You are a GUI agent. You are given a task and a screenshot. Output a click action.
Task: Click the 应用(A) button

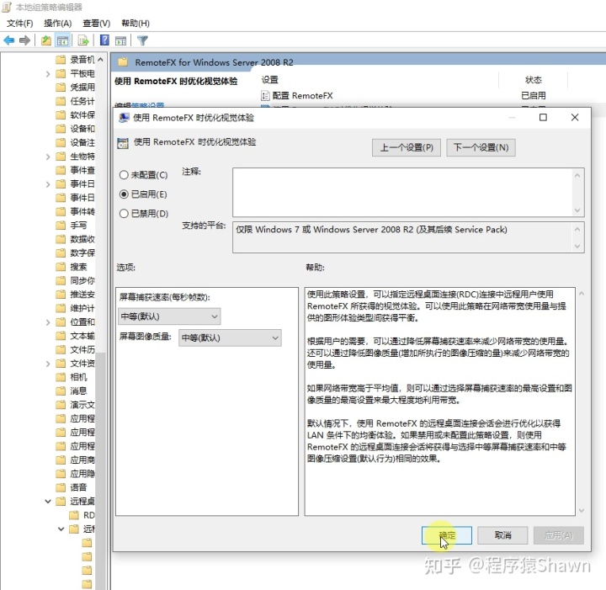pyautogui.click(x=559, y=535)
